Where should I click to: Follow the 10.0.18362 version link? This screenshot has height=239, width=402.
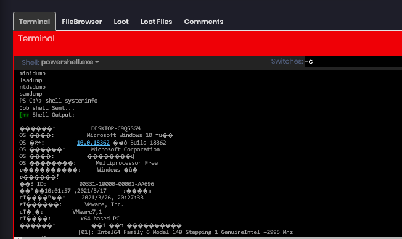pos(93,143)
